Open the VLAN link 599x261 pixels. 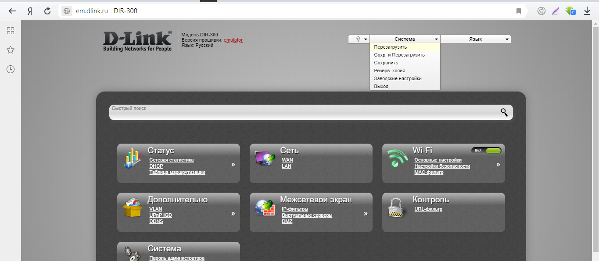pyautogui.click(x=155, y=209)
